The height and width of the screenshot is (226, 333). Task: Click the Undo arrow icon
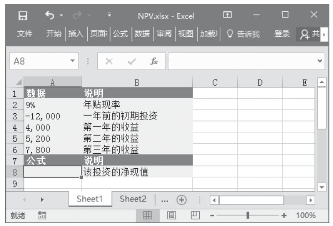pos(50,16)
